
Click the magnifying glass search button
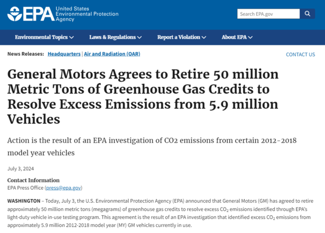pyautogui.click(x=307, y=14)
